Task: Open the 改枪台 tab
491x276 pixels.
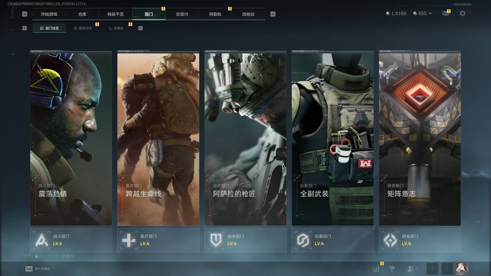Action: point(249,14)
